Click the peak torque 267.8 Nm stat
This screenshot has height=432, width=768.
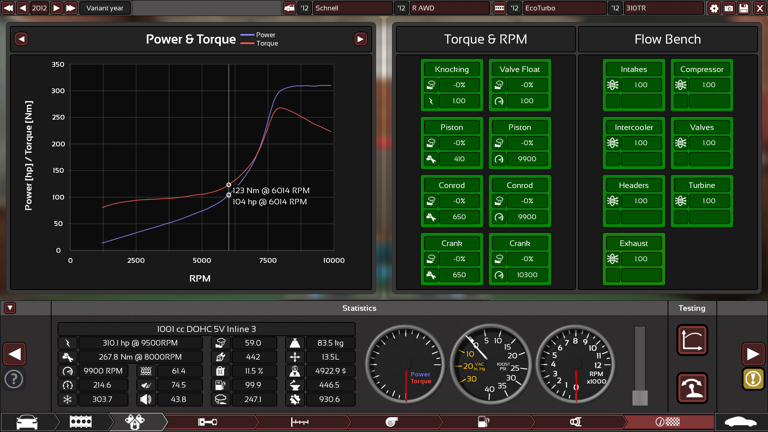tap(140, 357)
